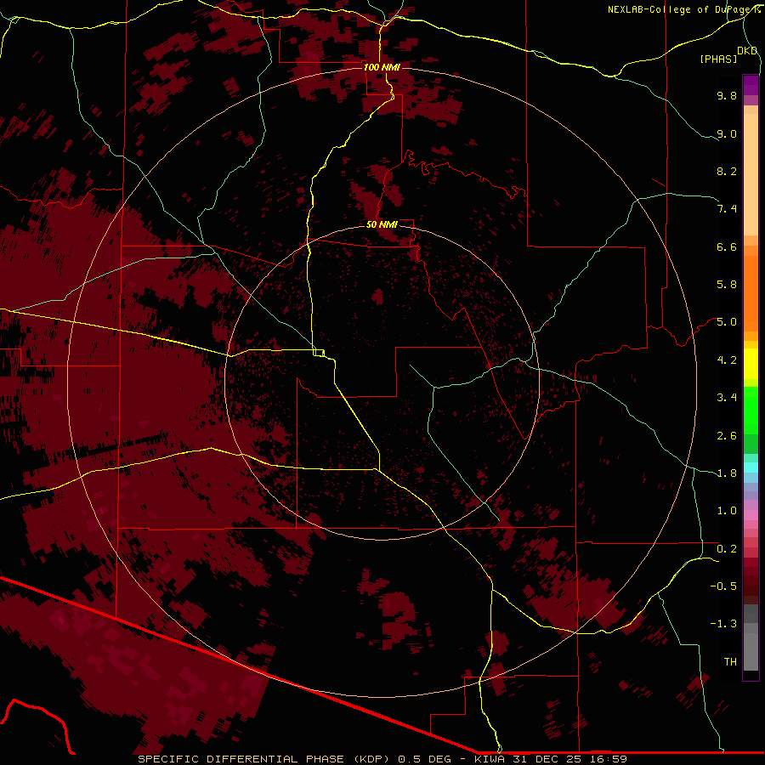Click the 7.4 scale label

point(727,209)
